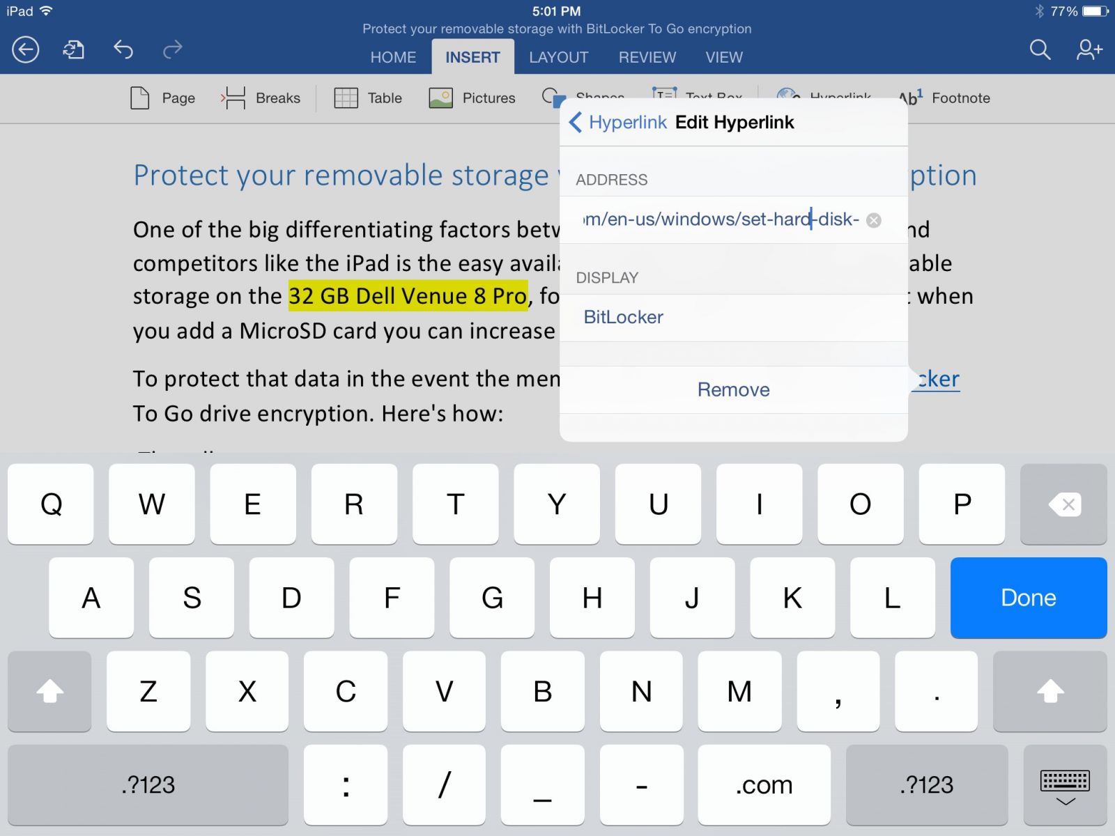Tap the colon key
The image size is (1115, 836).
click(346, 785)
